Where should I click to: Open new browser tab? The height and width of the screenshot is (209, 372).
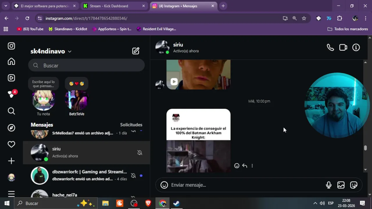click(x=223, y=6)
